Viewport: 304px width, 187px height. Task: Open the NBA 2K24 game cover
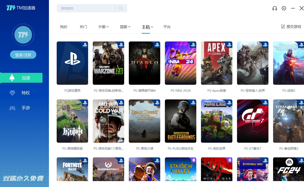181,63
